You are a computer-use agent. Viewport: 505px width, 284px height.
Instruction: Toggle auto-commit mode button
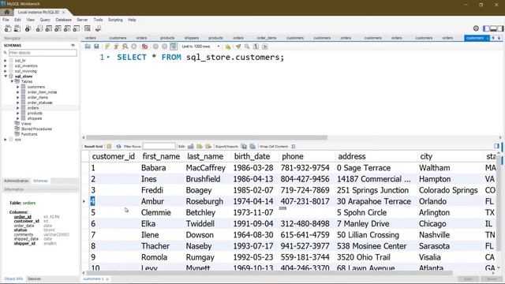pos(174,47)
